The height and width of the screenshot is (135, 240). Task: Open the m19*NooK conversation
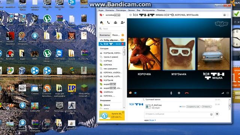tap(111, 61)
